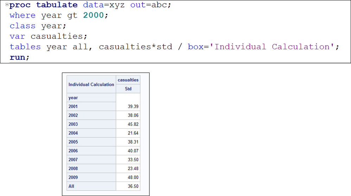Click the 'casualties' column header

click(x=128, y=80)
